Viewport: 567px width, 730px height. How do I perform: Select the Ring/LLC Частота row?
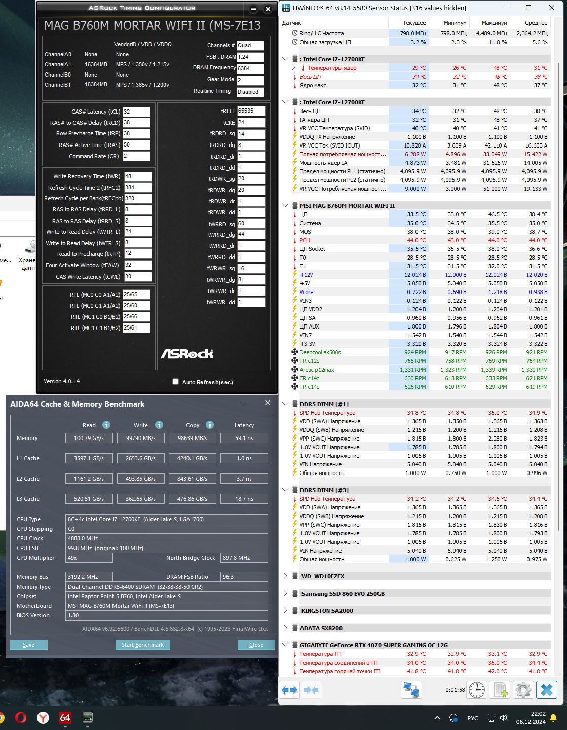(x=421, y=33)
